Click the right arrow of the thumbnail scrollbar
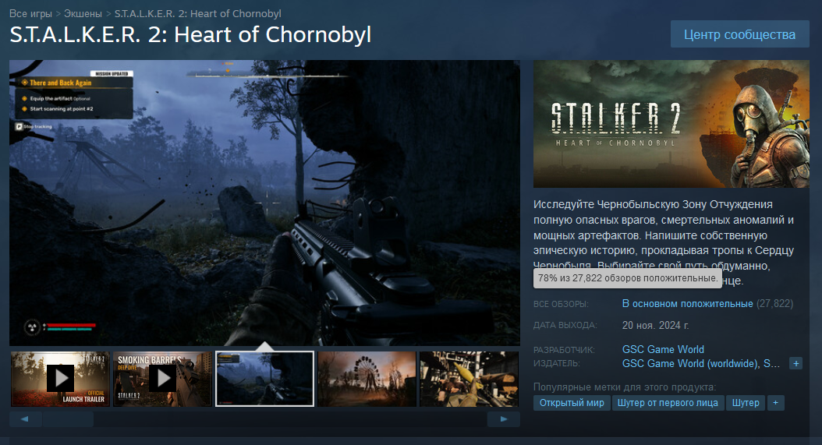The height and width of the screenshot is (445, 822). (503, 419)
